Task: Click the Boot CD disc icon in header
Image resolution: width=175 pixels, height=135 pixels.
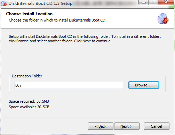Action: tap(163, 19)
